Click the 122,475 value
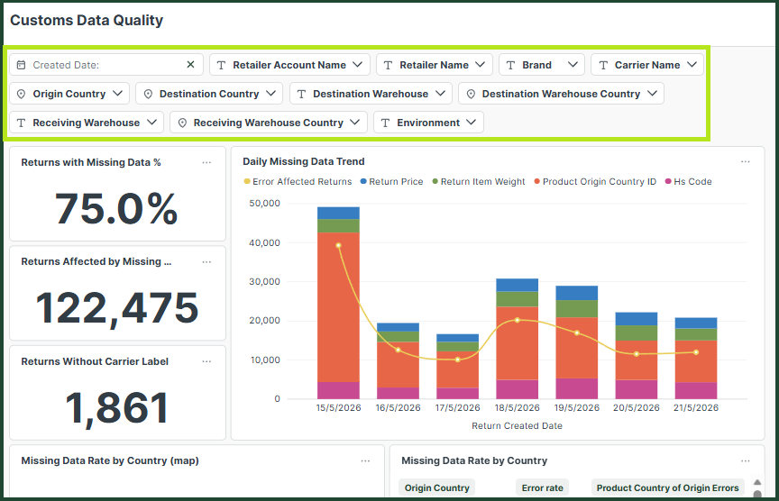 (117, 308)
